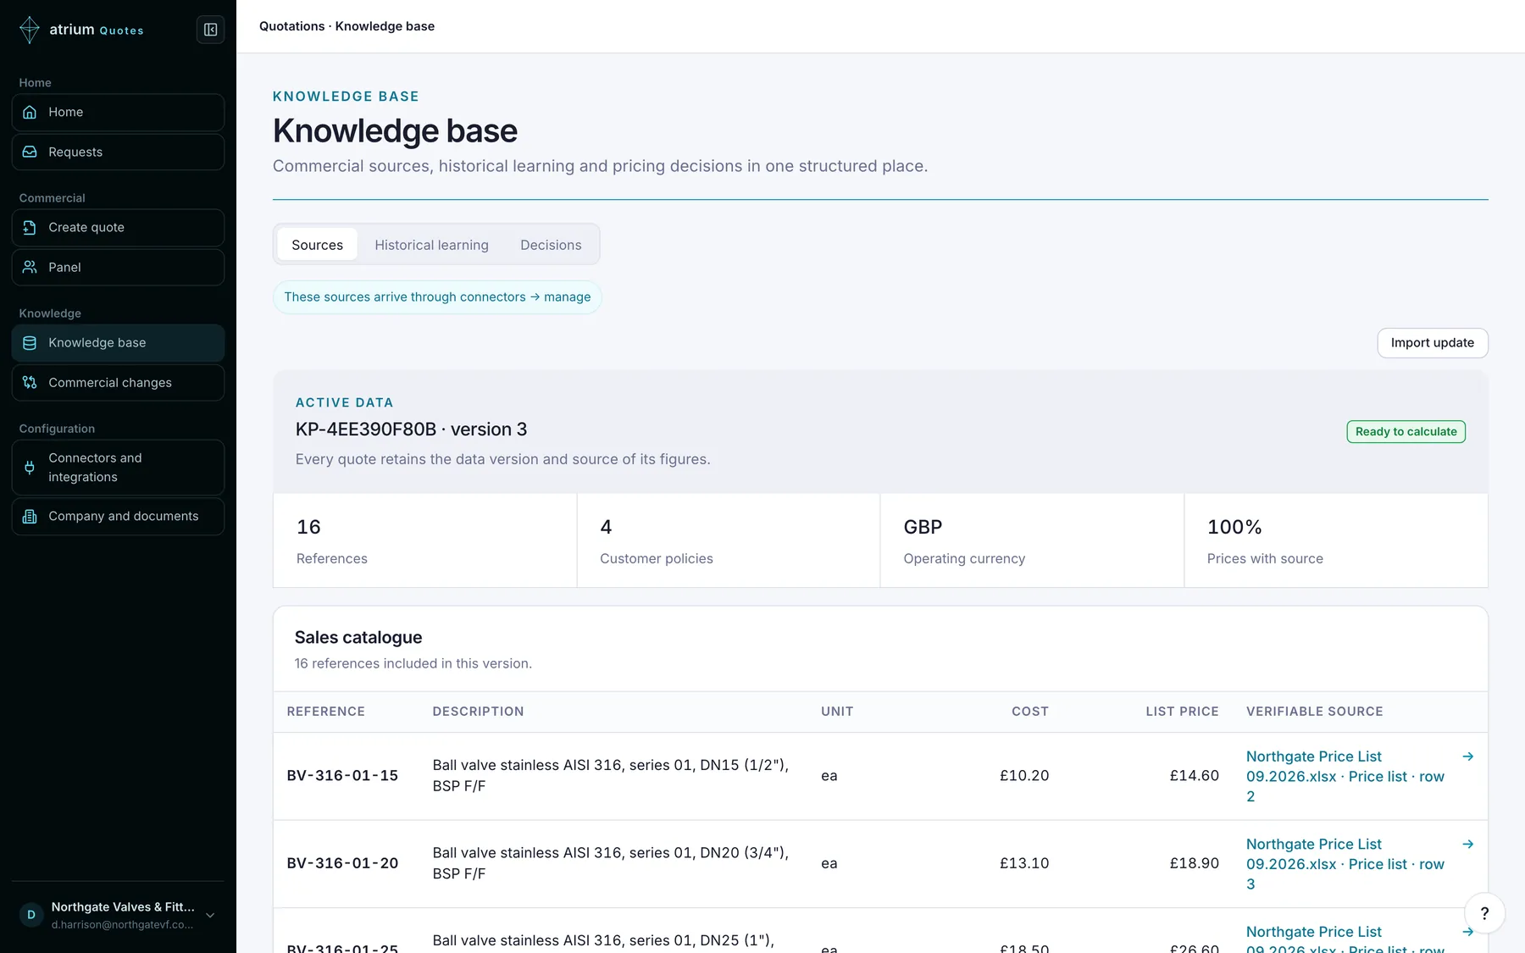Click the Ready to calculate status badge

(1406, 431)
